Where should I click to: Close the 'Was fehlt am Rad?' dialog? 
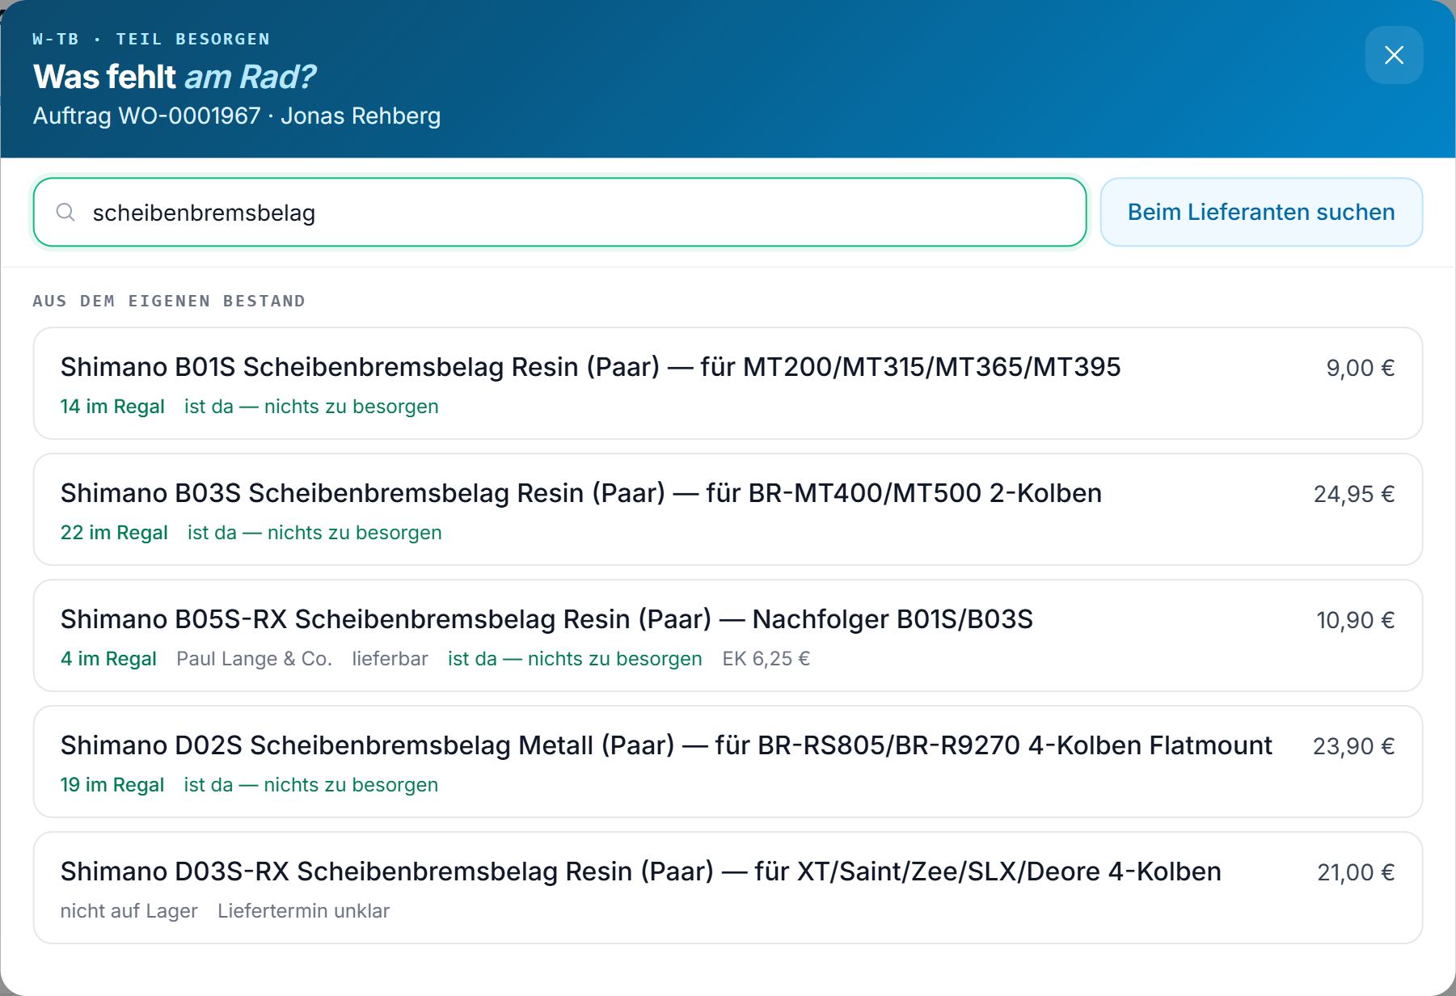pyautogui.click(x=1394, y=55)
